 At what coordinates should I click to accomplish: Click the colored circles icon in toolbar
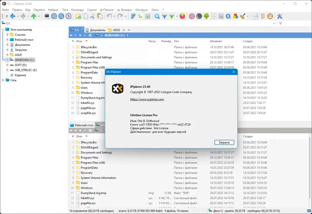point(235,16)
